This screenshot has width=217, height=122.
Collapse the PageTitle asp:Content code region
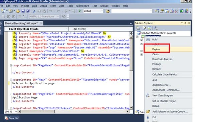(11, 94)
